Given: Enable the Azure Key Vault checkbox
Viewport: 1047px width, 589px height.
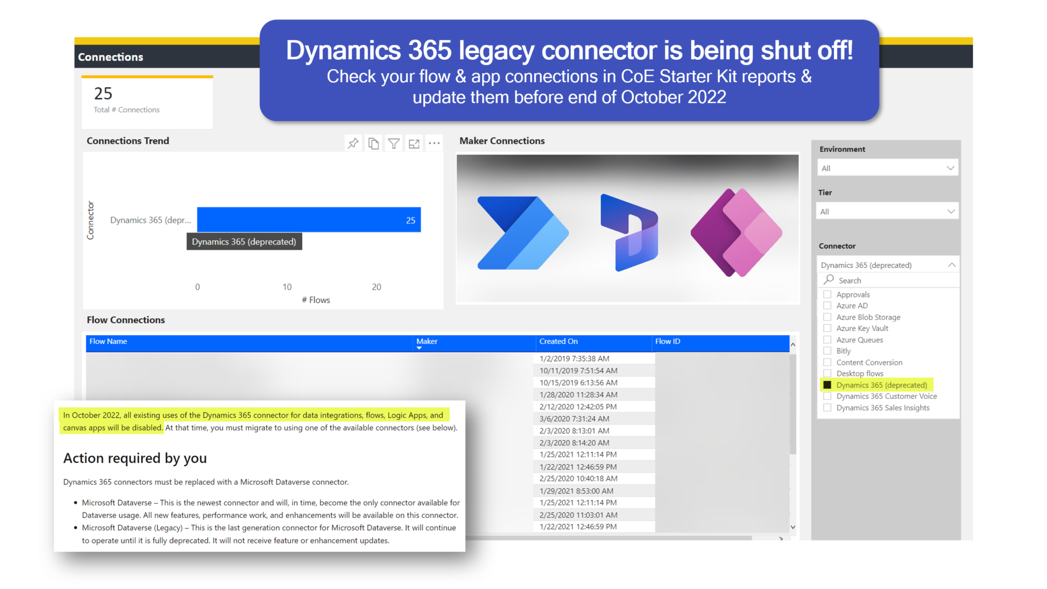Looking at the screenshot, I should pyautogui.click(x=827, y=328).
